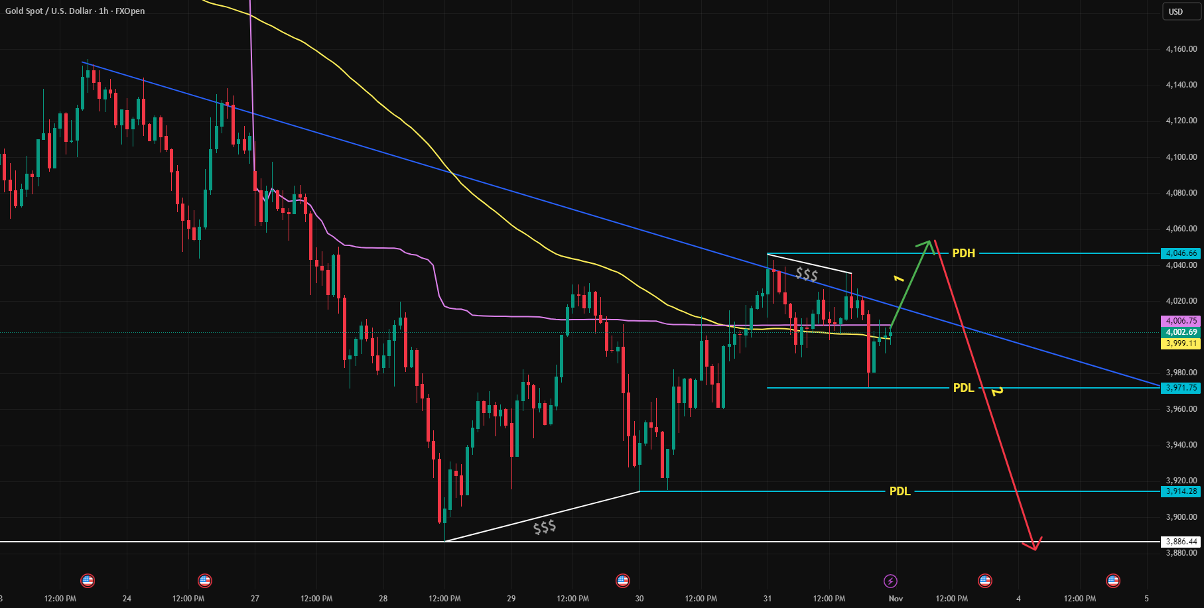Click the Gold Spot / U.S. Dollar chart title
Viewport: 1204px width, 608px height.
pyautogui.click(x=75, y=11)
